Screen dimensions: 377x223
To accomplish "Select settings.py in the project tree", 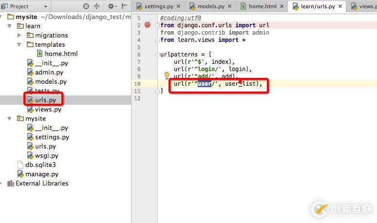I will click(x=52, y=137).
